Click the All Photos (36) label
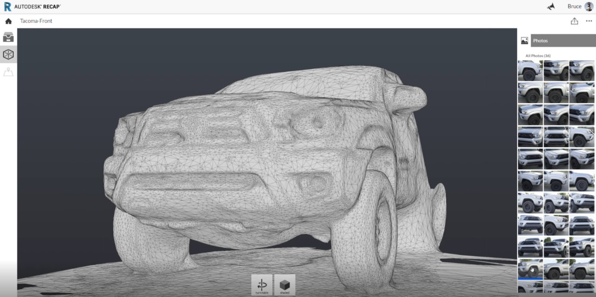This screenshot has height=297, width=596. [538, 56]
